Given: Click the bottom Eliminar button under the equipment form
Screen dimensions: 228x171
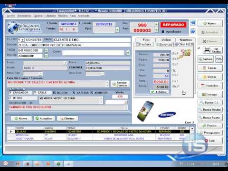Looking at the screenshot, I should [67, 118].
